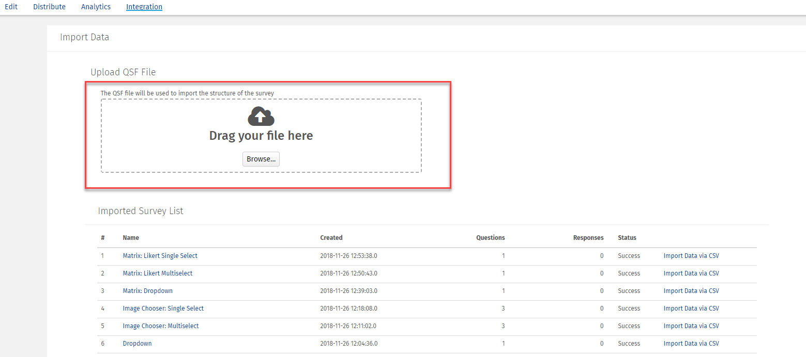View responses count for Matrix: Likert Multiselect
This screenshot has height=357, width=806.
[x=601, y=273]
